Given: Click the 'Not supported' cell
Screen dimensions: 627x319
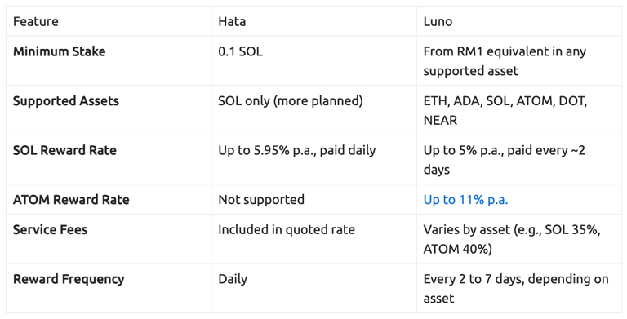Looking at the screenshot, I should [261, 199].
